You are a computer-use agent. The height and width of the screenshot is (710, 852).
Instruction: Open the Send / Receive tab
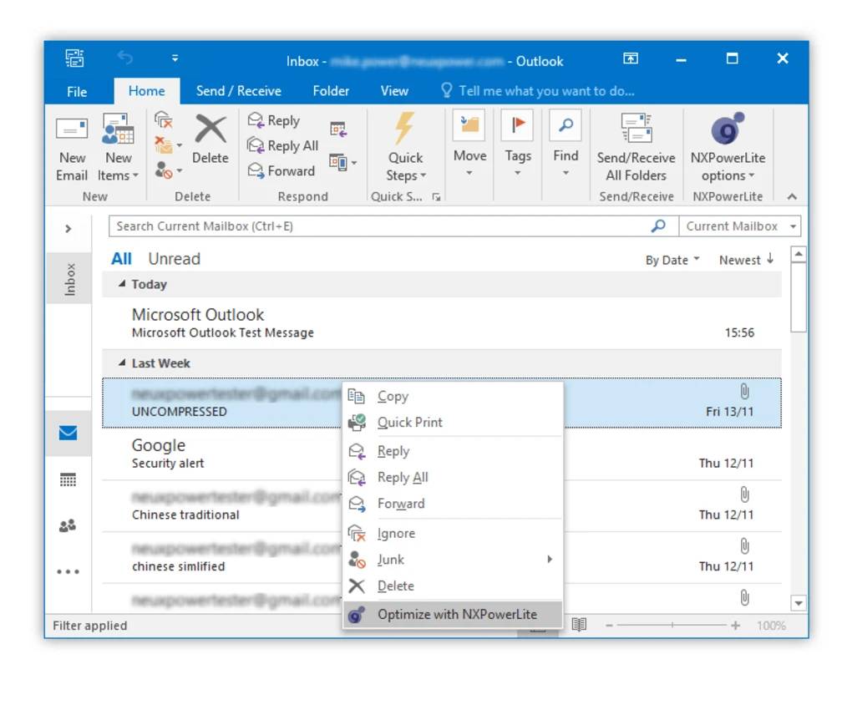pyautogui.click(x=238, y=91)
